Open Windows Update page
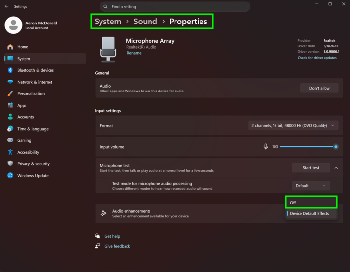The height and width of the screenshot is (272, 350). [32, 176]
